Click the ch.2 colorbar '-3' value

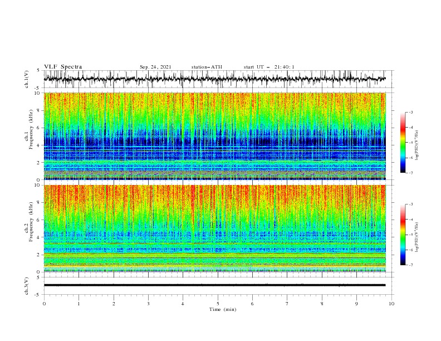410,204
